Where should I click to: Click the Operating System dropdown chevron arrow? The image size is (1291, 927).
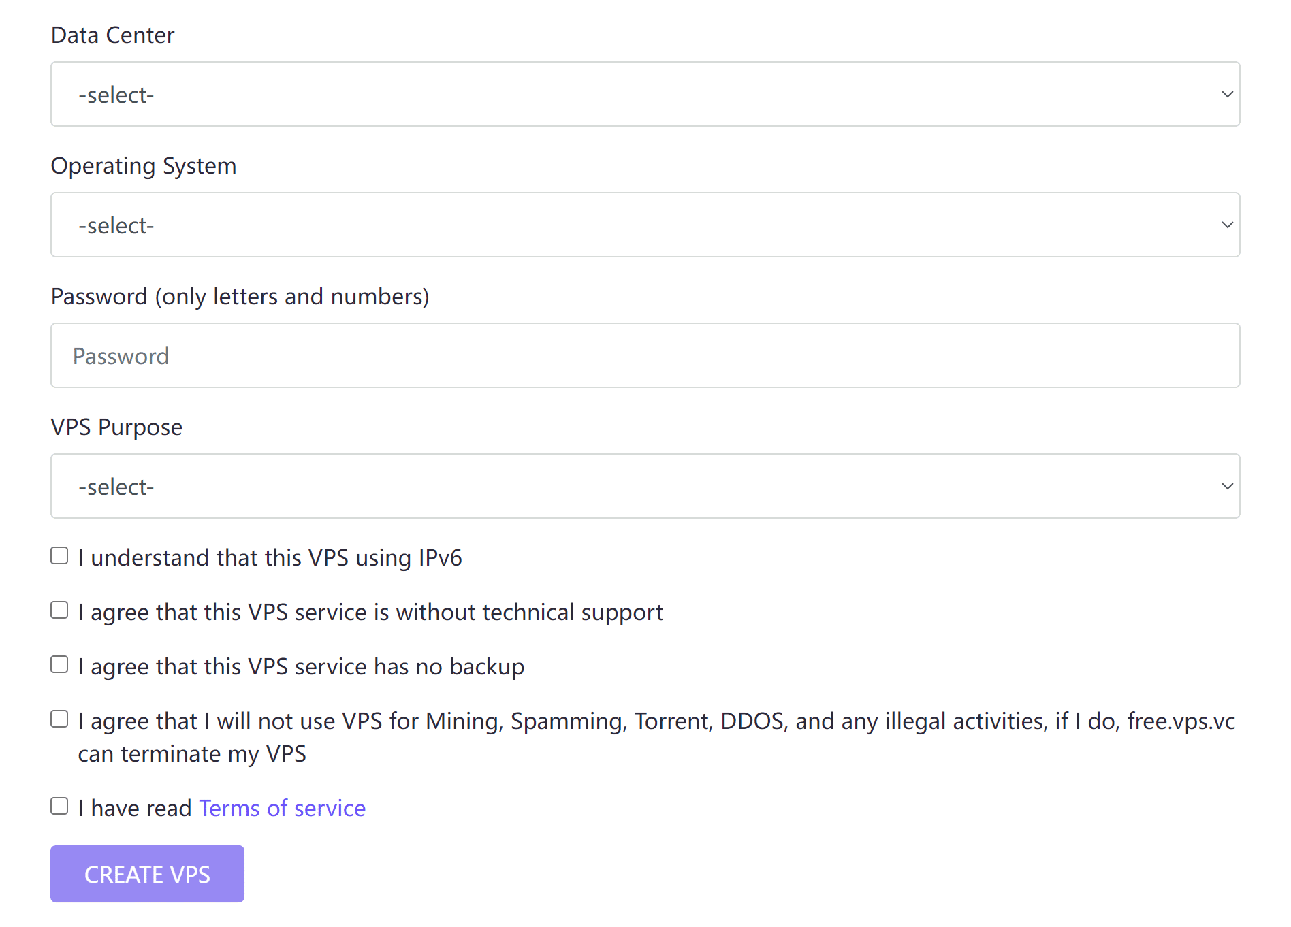pos(1227,225)
